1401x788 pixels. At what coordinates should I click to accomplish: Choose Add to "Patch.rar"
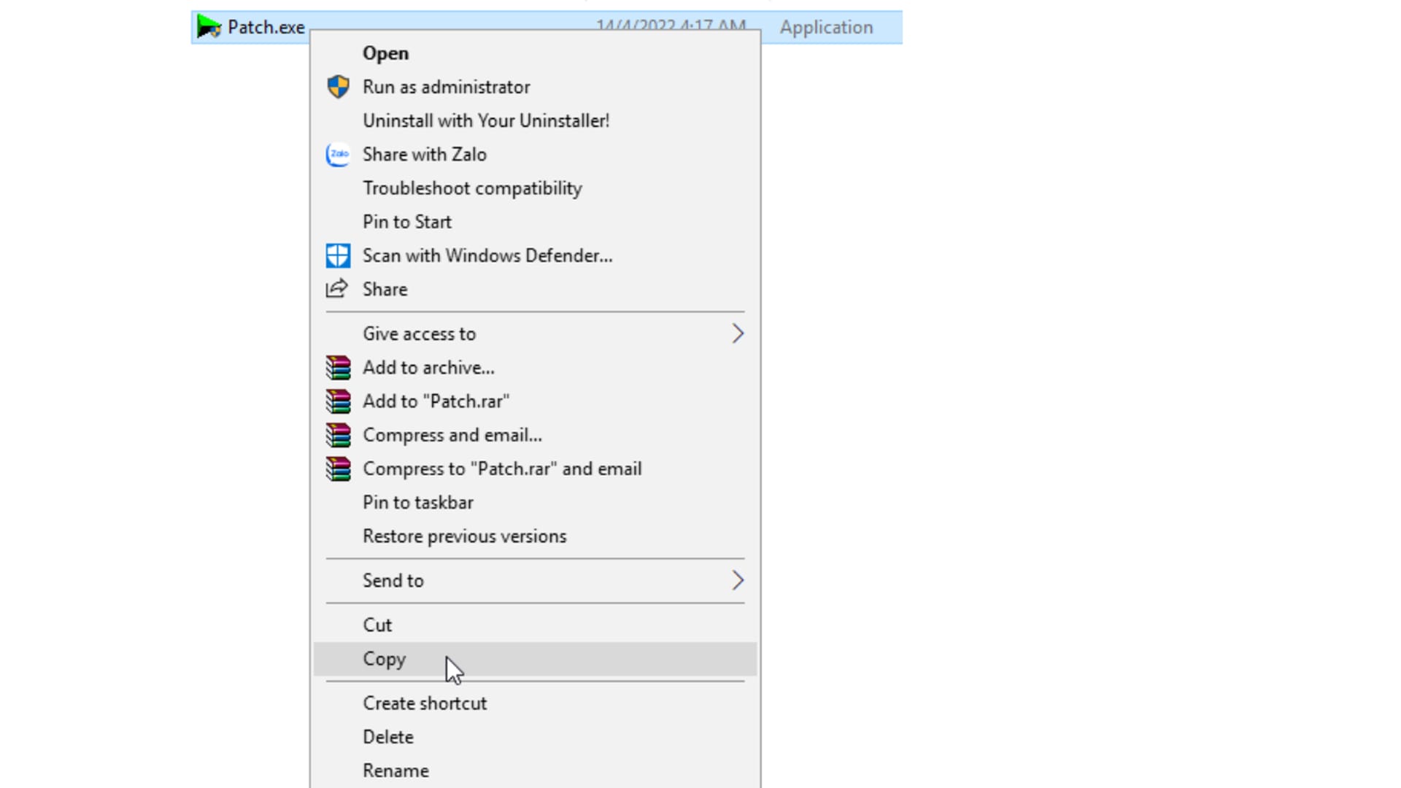click(436, 401)
